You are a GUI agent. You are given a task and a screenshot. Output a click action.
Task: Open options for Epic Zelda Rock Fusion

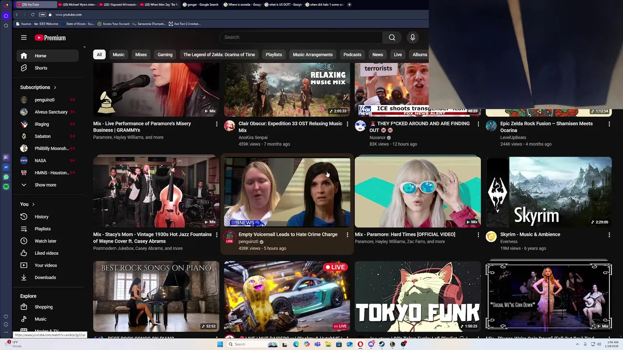pos(609,124)
